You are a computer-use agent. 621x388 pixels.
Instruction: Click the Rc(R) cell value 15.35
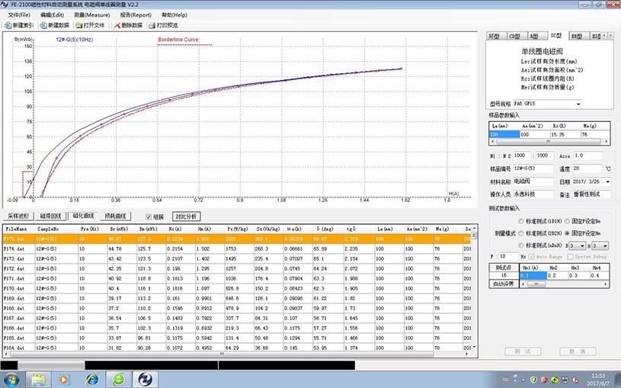click(x=565, y=135)
